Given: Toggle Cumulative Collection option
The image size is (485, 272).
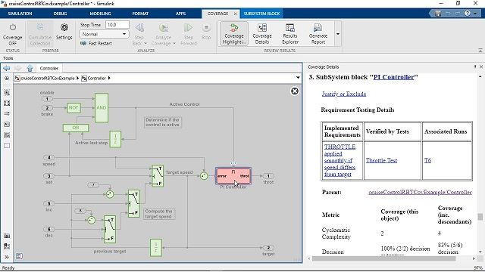Looking at the screenshot, I should point(40,35).
